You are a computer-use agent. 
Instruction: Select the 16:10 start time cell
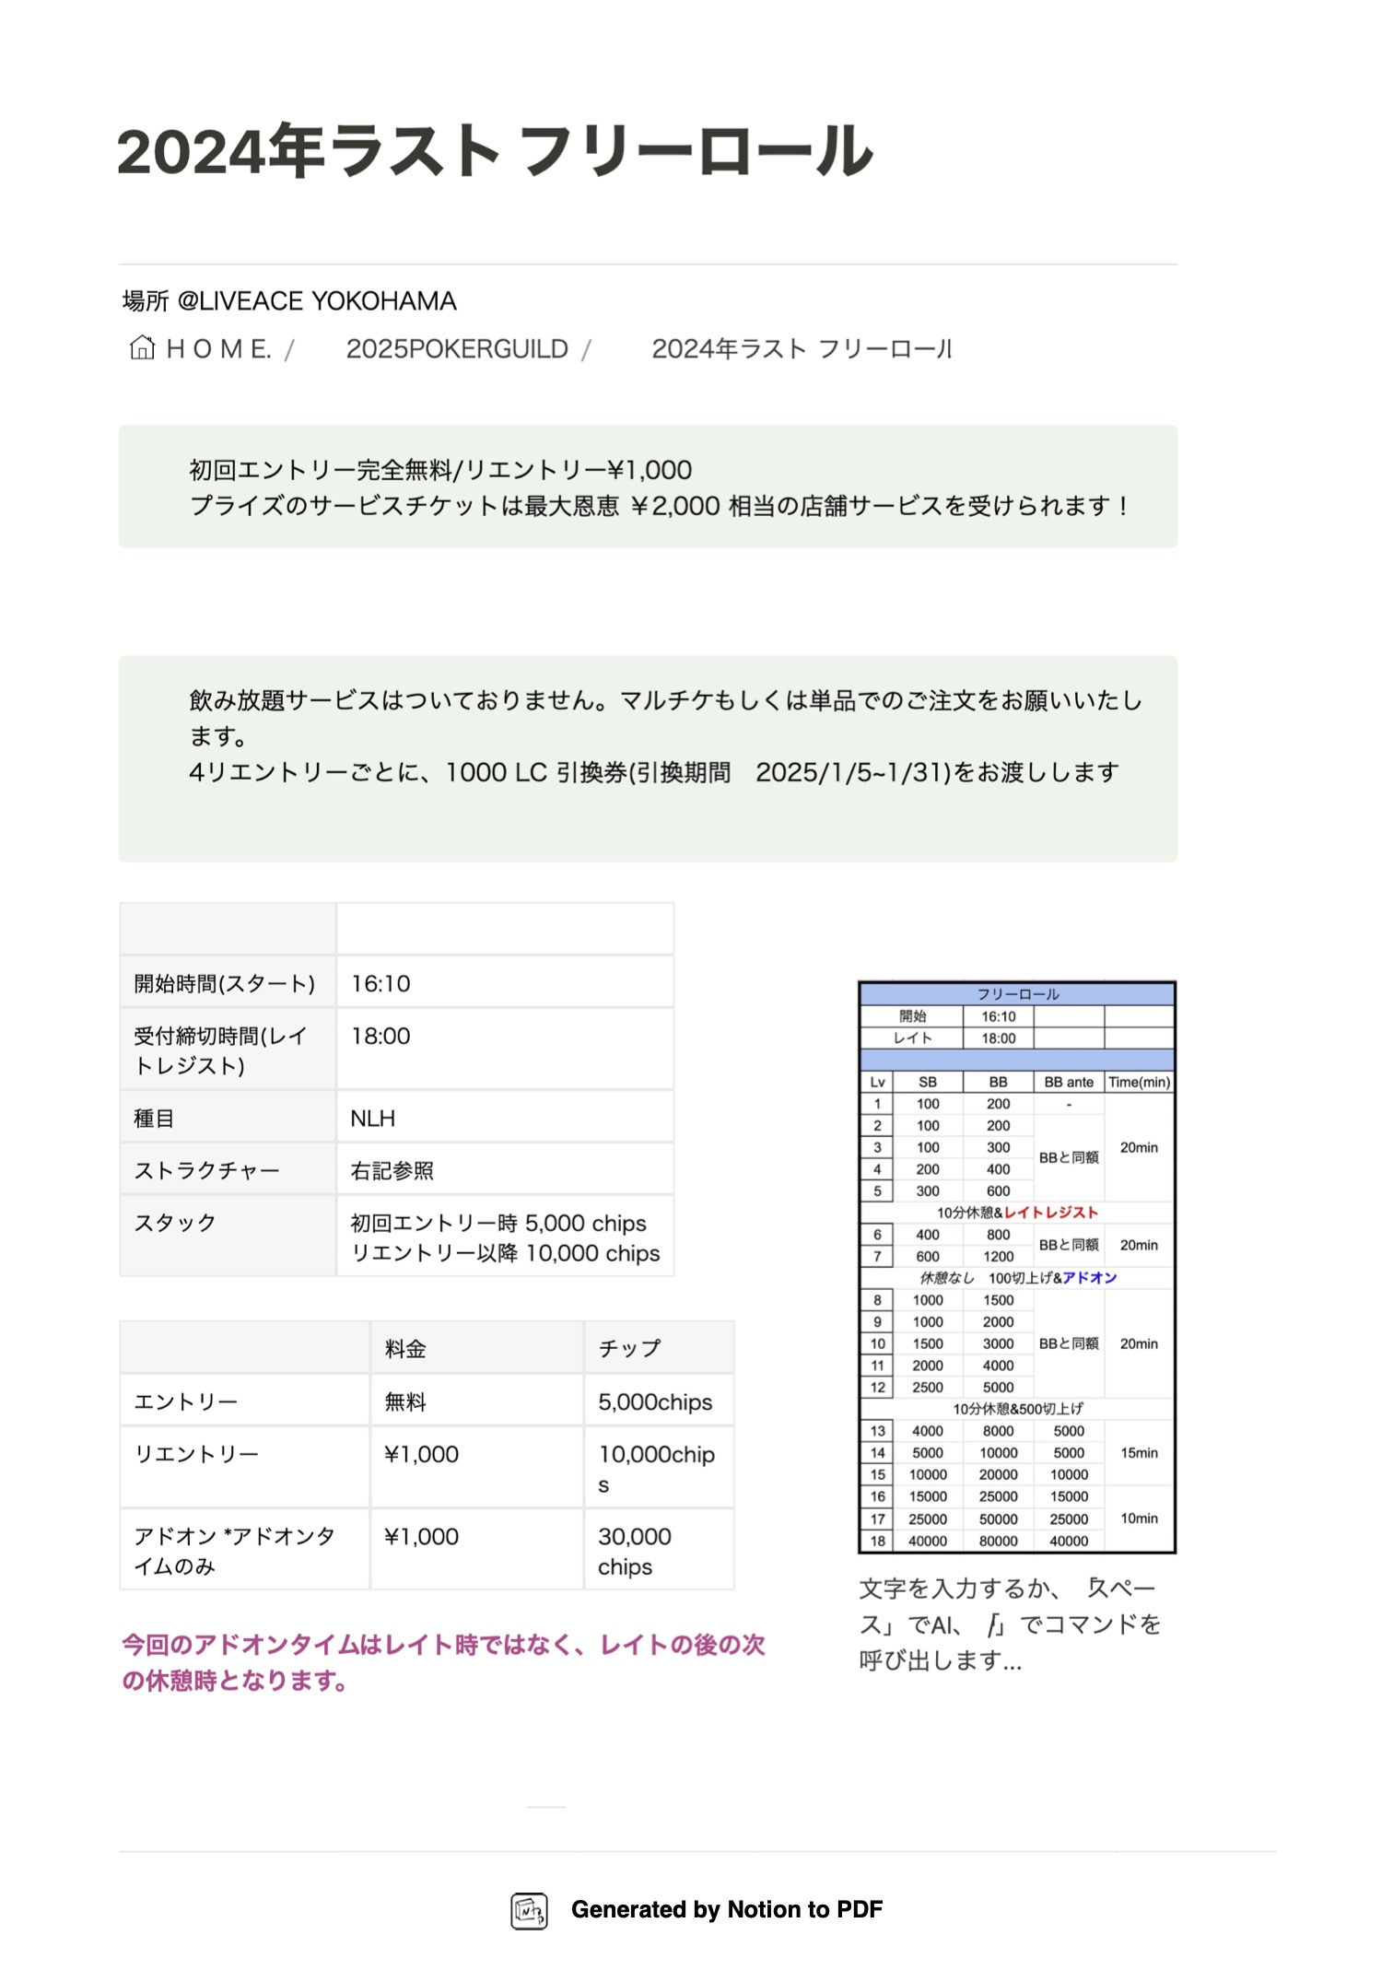tap(381, 983)
